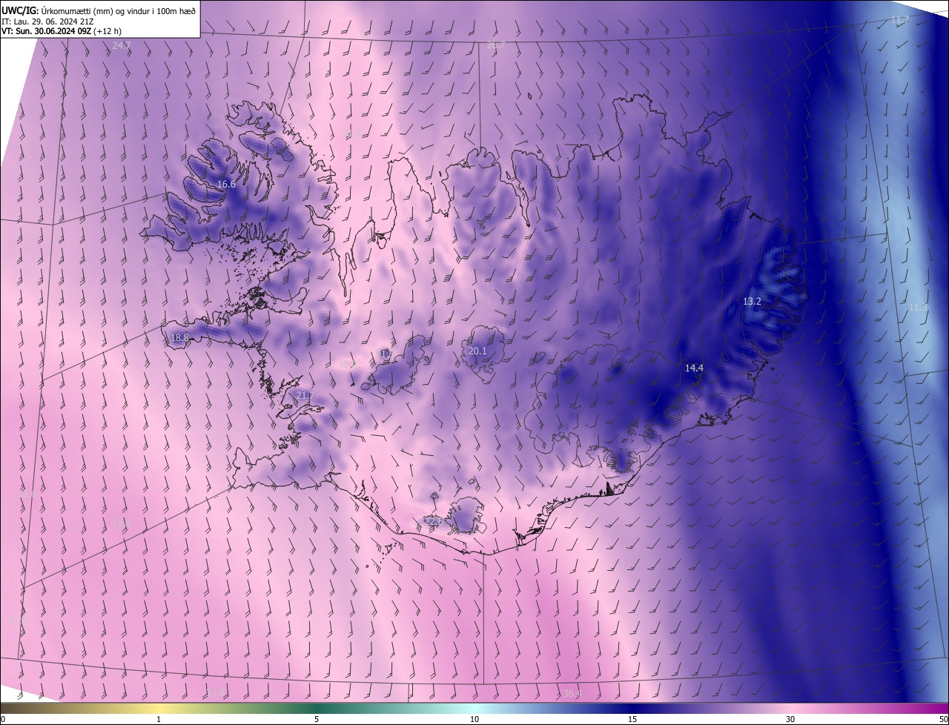Click the 18.8 value on Snæfellsnes peninsula
The width and height of the screenshot is (949, 725).
[x=179, y=338]
